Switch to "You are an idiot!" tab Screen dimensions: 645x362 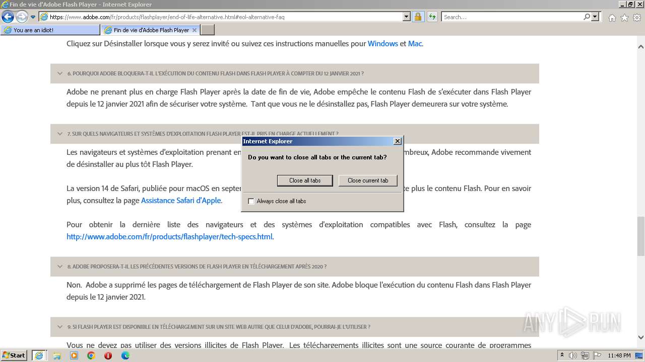[x=50, y=30]
